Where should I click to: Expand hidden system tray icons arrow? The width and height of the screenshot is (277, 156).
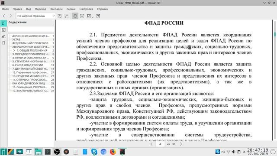244,152
